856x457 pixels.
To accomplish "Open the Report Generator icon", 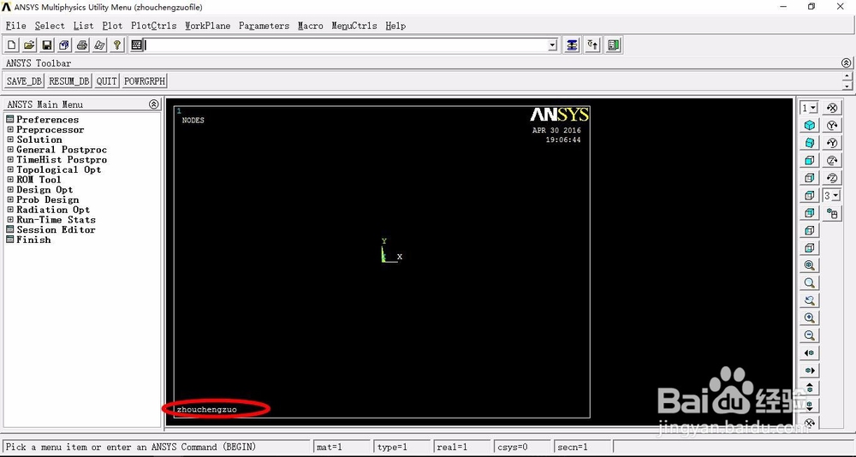I will pos(99,45).
